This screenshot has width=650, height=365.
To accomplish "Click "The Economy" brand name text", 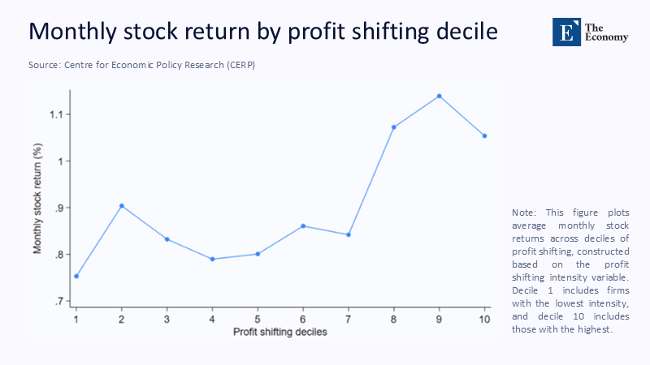I will [x=605, y=30].
